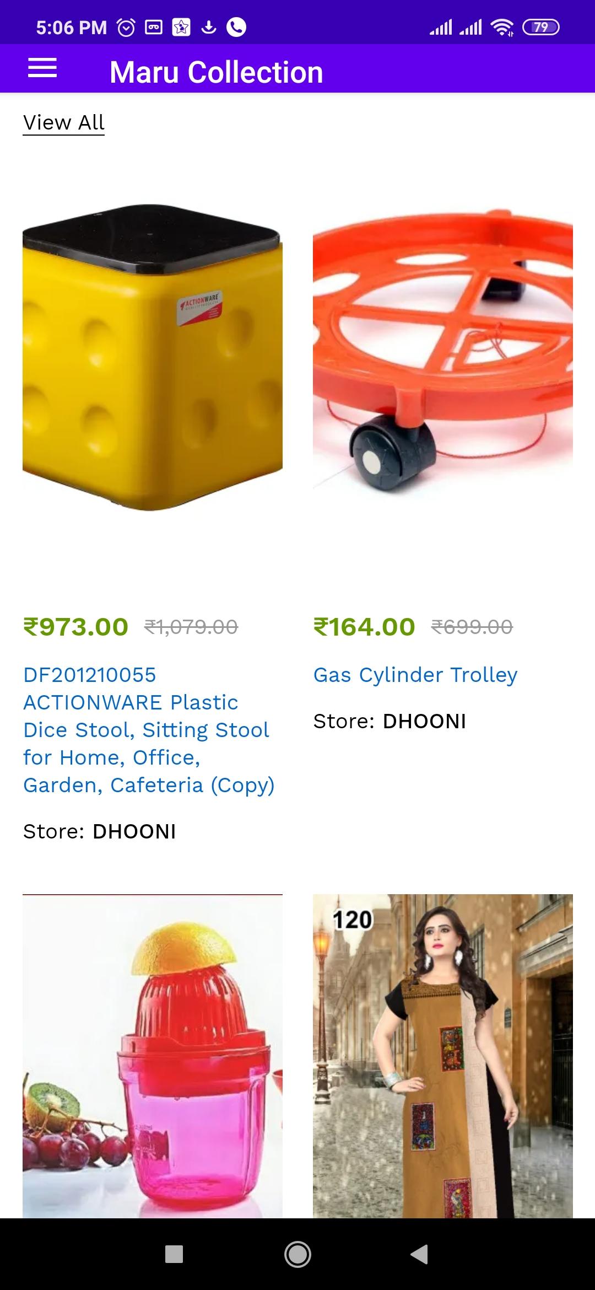Tap the Android home circle button
Viewport: 595px width, 1290px height.
point(297,1254)
